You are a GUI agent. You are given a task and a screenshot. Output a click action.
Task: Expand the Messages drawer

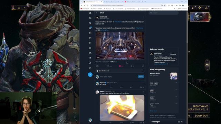[x=182, y=122]
